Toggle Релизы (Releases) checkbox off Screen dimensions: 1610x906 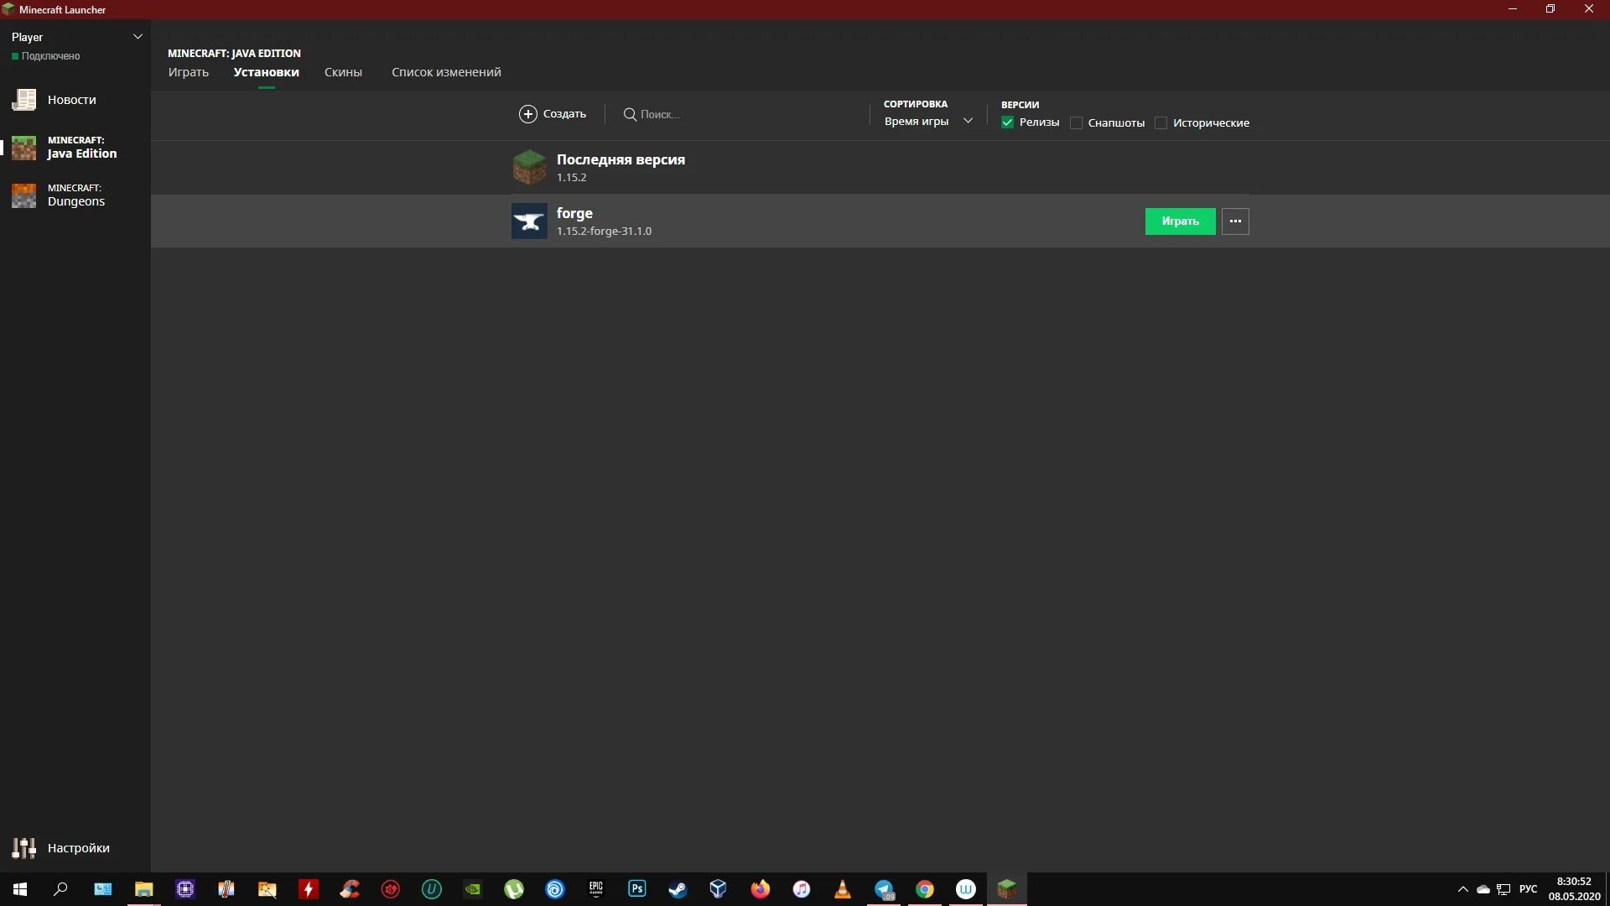(1007, 122)
